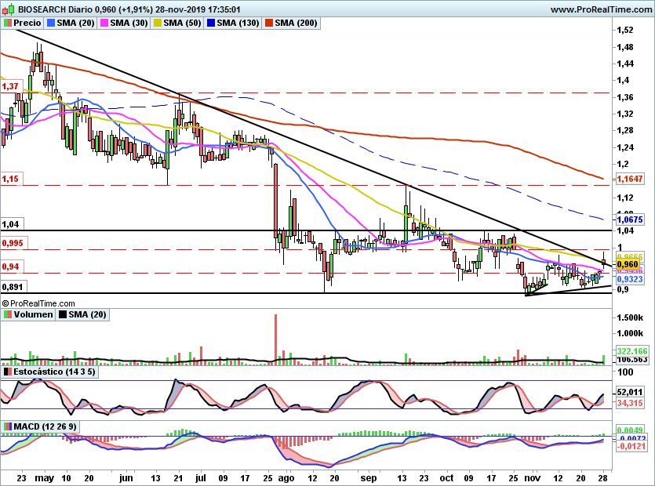The height and width of the screenshot is (486, 655).
Task: Click the 1,1647 SMA 200 value tag
Action: point(630,179)
